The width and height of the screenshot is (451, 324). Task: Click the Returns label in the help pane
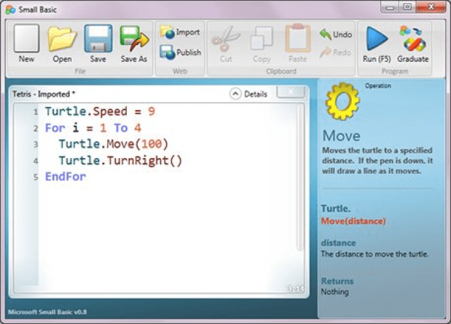pos(337,281)
